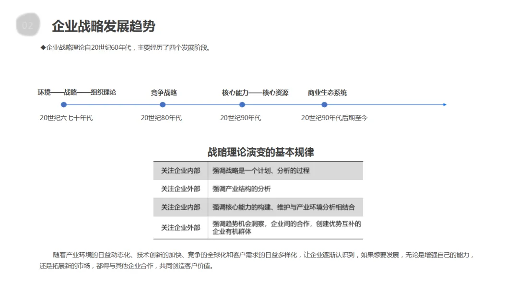Viewport: 518px width, 291px height.
Task: Click cell 强调核心能力的构建、维护与产业环境分析相结合
Action: [285, 207]
